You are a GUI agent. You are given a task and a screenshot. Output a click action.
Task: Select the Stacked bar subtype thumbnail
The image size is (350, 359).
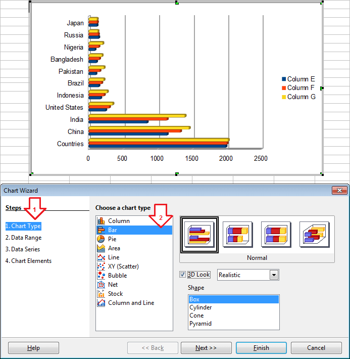click(x=237, y=234)
